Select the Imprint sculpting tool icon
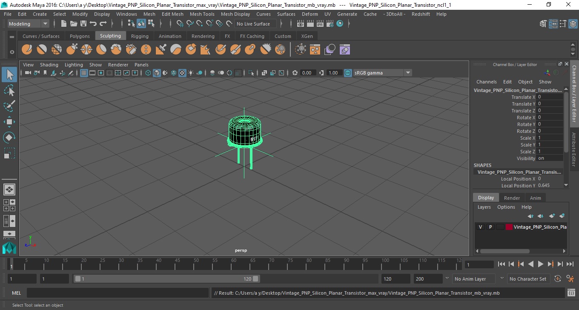This screenshot has width=579, height=310. tap(161, 50)
